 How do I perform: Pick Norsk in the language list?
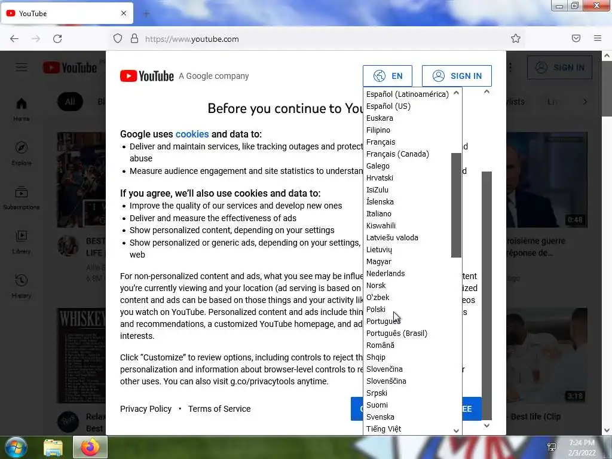pyautogui.click(x=407, y=285)
